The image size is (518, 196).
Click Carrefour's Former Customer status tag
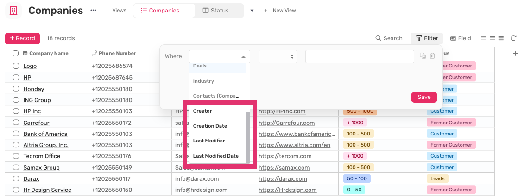(x=451, y=122)
